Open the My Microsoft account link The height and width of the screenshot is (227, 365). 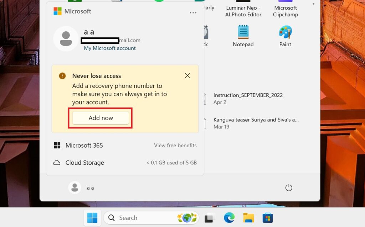(x=109, y=48)
